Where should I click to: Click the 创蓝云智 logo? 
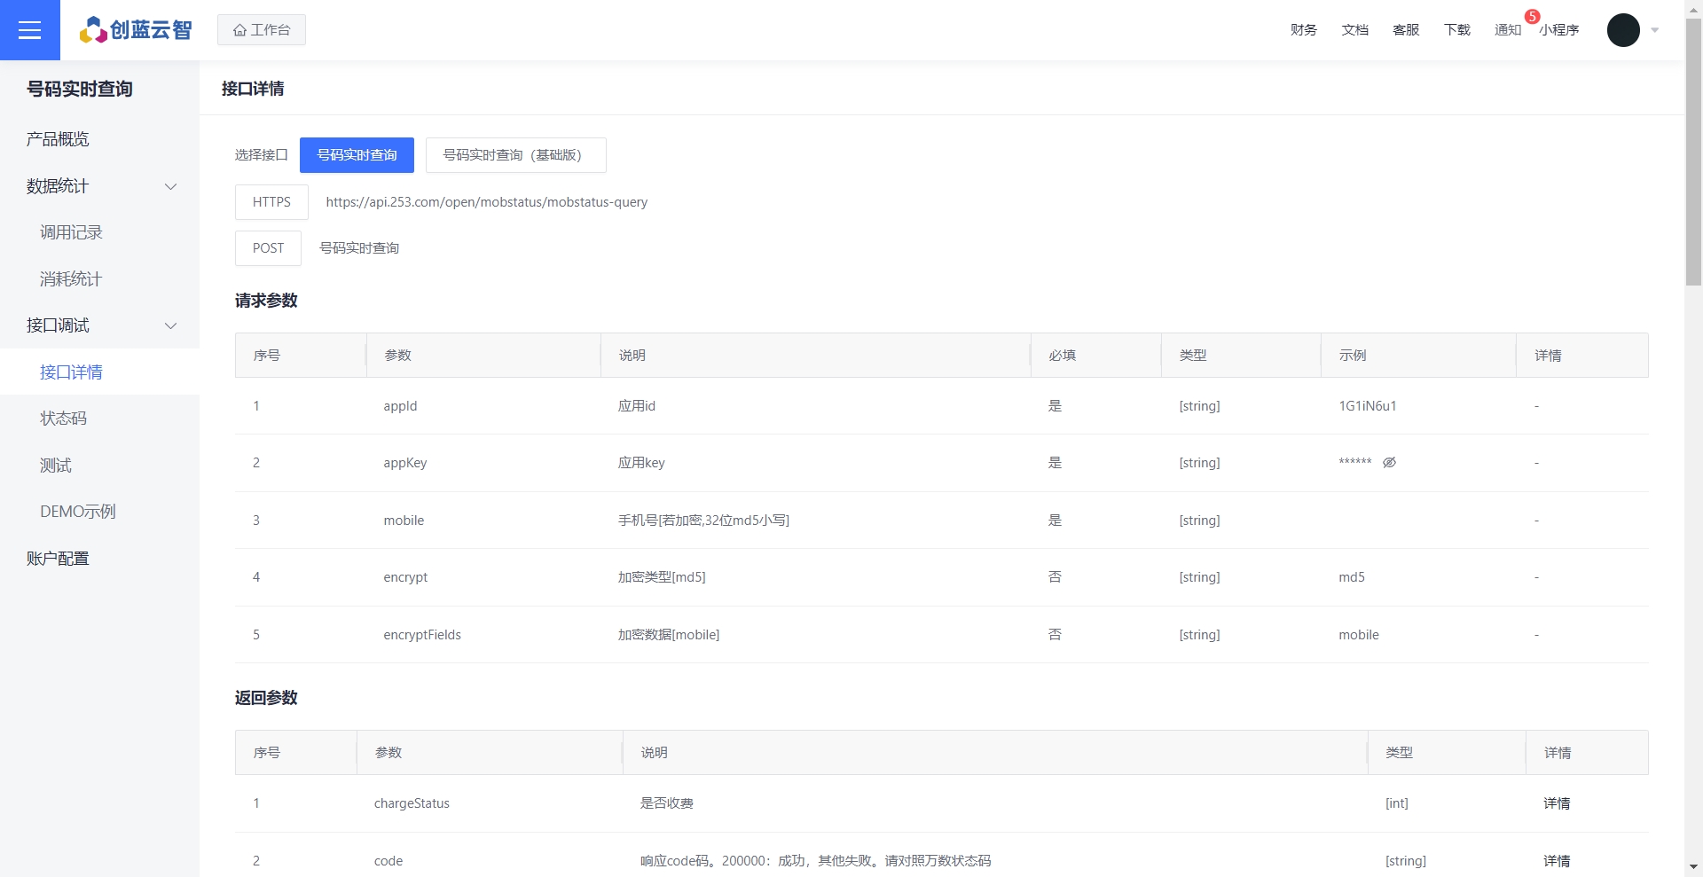point(136,30)
